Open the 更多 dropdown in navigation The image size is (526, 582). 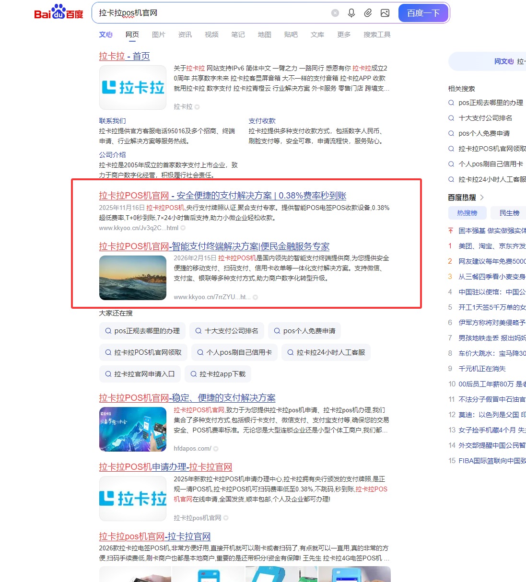point(343,35)
